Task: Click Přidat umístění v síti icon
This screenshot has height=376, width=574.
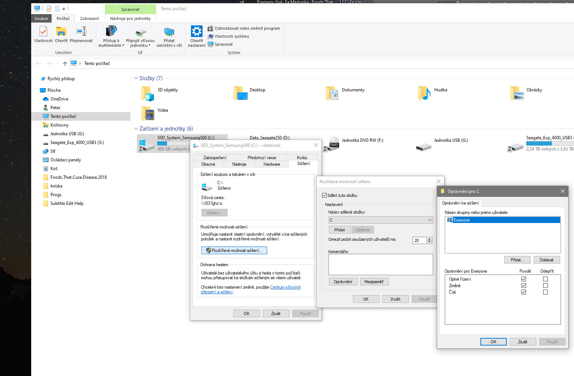Action: tap(169, 37)
